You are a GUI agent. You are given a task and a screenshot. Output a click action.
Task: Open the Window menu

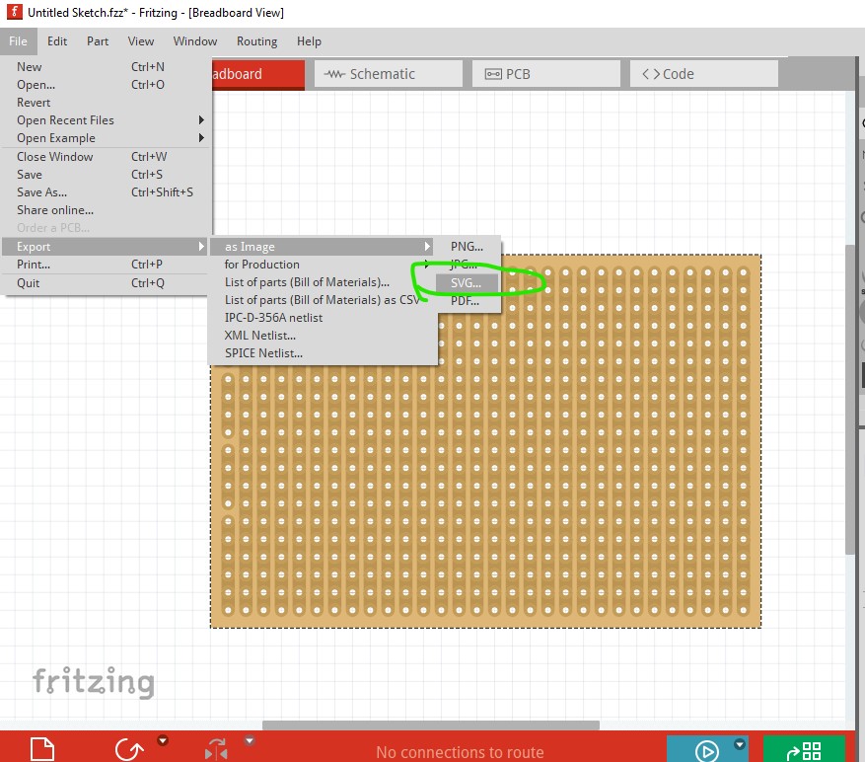pyautogui.click(x=194, y=40)
